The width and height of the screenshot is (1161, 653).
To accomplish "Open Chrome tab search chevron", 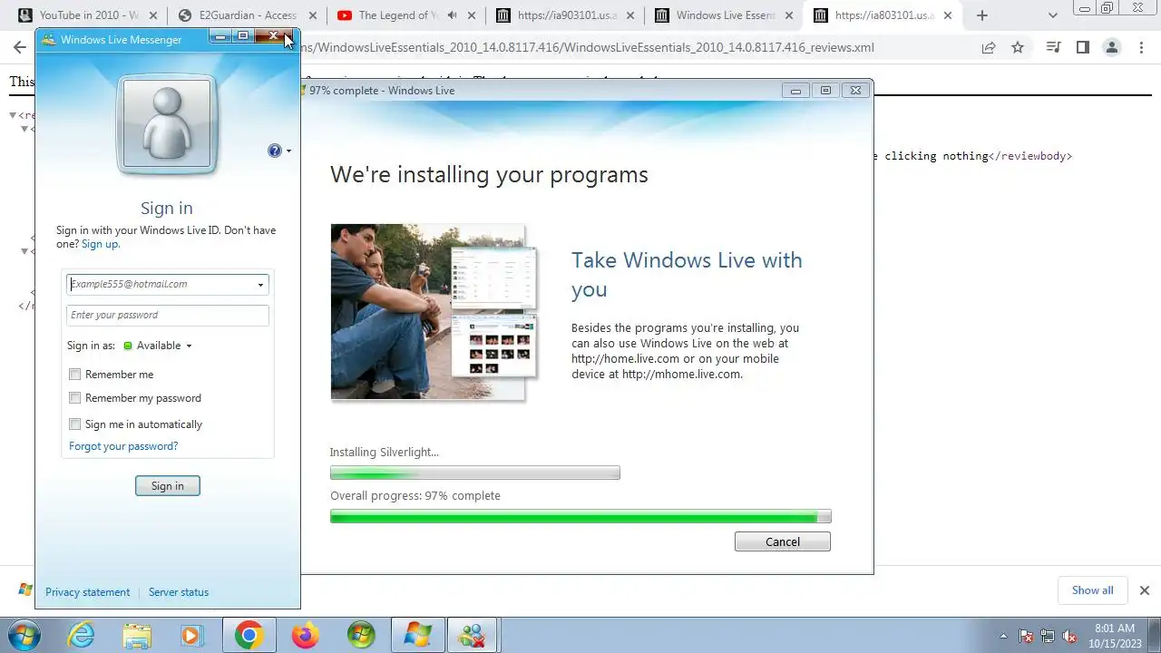I will point(1052,15).
